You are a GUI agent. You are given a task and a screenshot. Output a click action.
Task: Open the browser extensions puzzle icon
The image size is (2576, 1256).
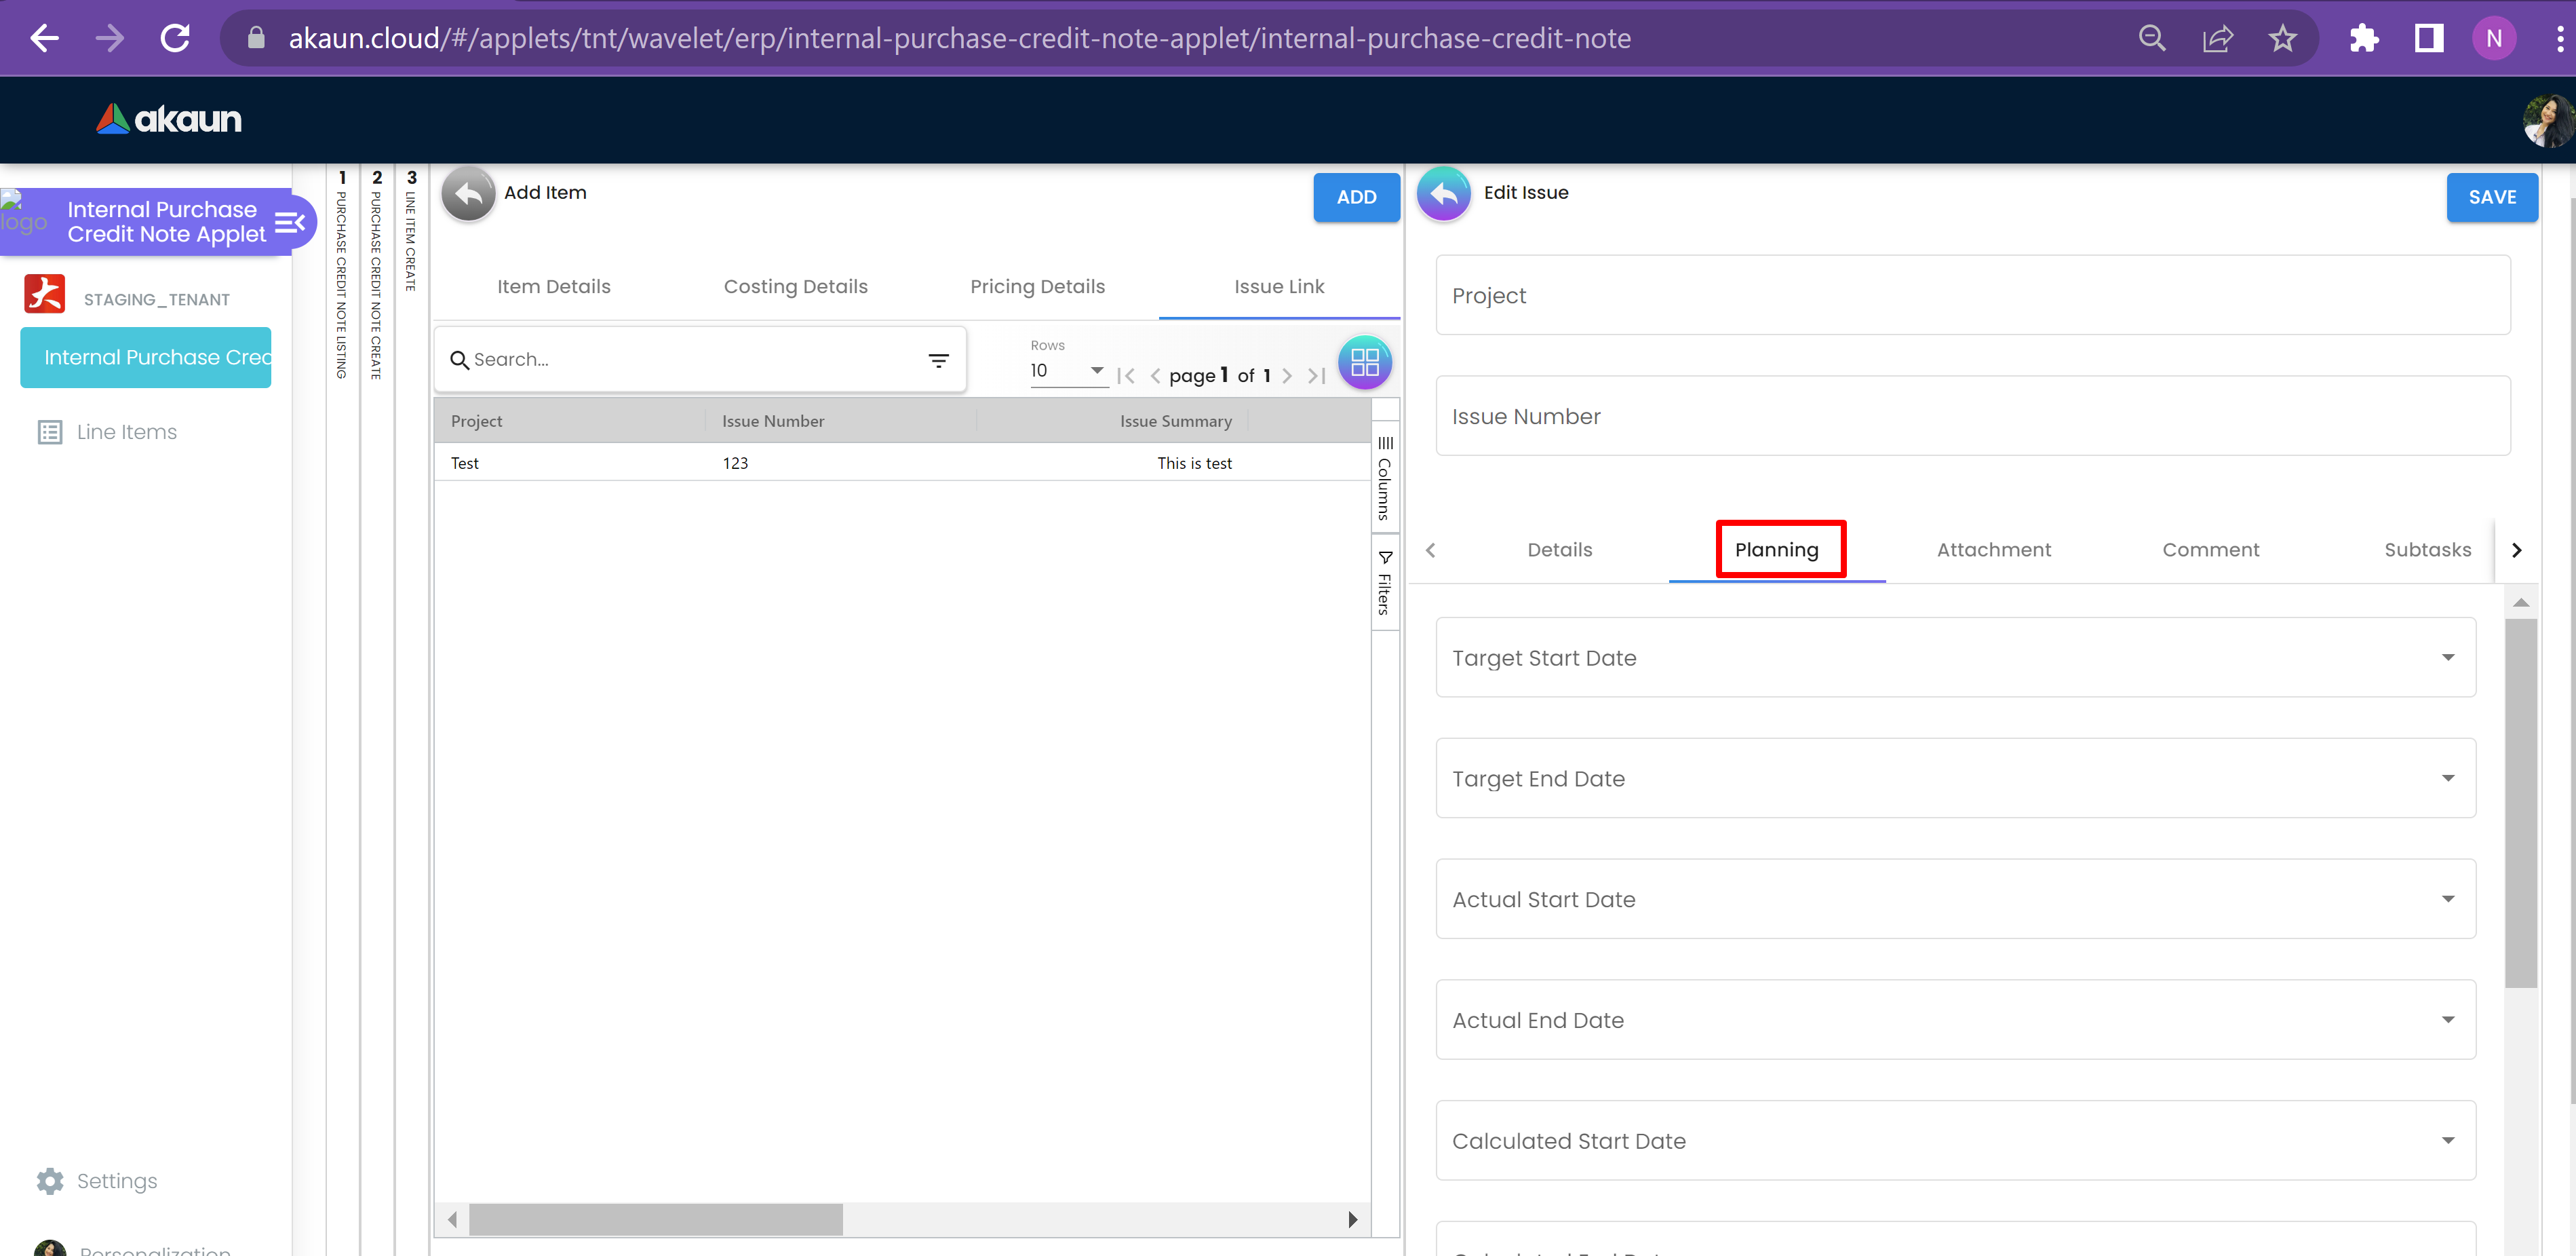pos(2363,39)
